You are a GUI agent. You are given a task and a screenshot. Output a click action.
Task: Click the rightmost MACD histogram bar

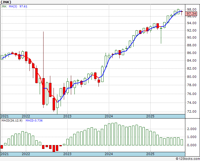(182, 142)
